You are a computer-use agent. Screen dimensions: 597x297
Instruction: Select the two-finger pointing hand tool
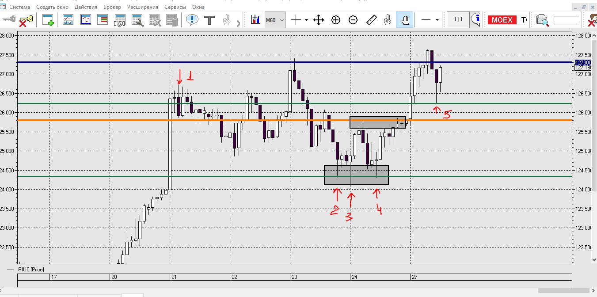(x=388, y=20)
